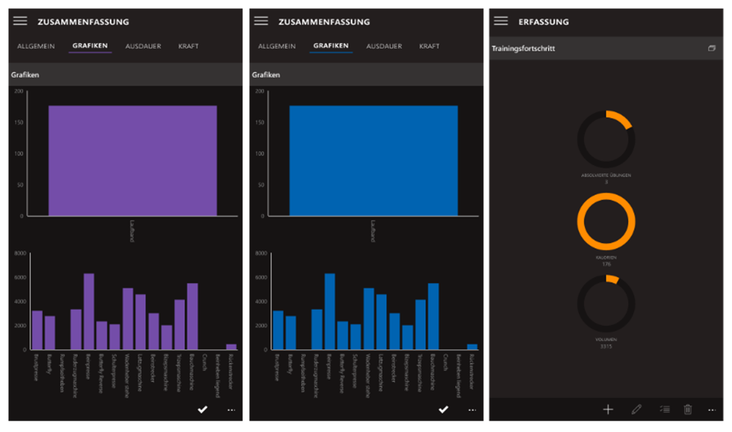Viewport: 732px width, 432px height.
Task: Select large blue Laufband bar
Action: coord(374,161)
